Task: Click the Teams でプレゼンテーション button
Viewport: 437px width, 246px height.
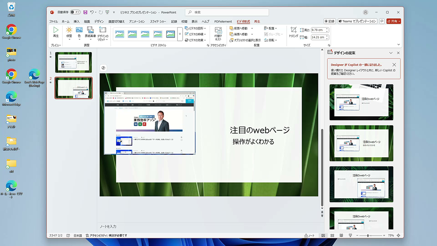Action: click(357, 21)
